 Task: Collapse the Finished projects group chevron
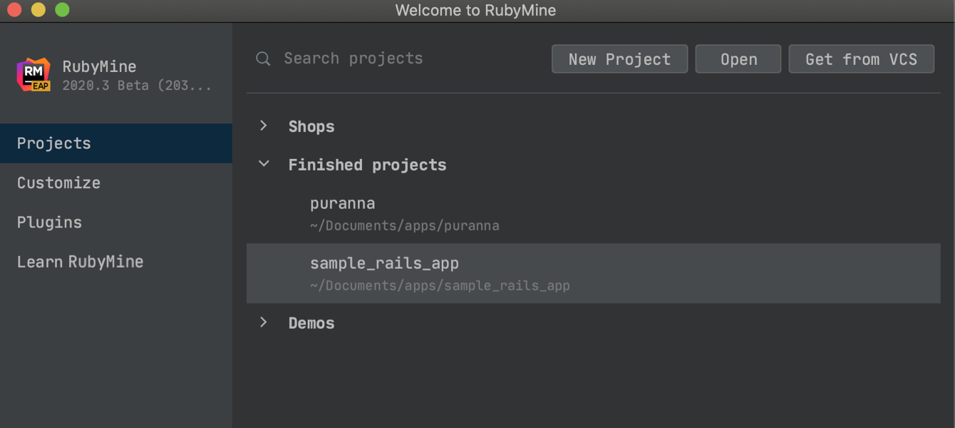tap(264, 164)
